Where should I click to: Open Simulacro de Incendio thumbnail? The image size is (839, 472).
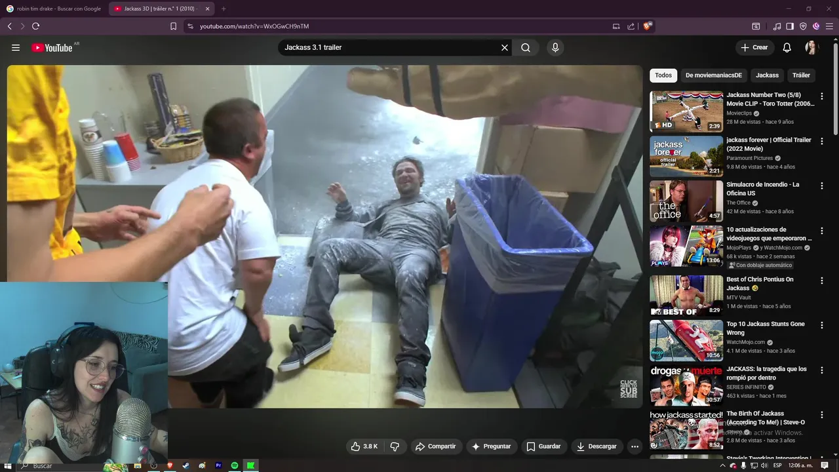[686, 201]
